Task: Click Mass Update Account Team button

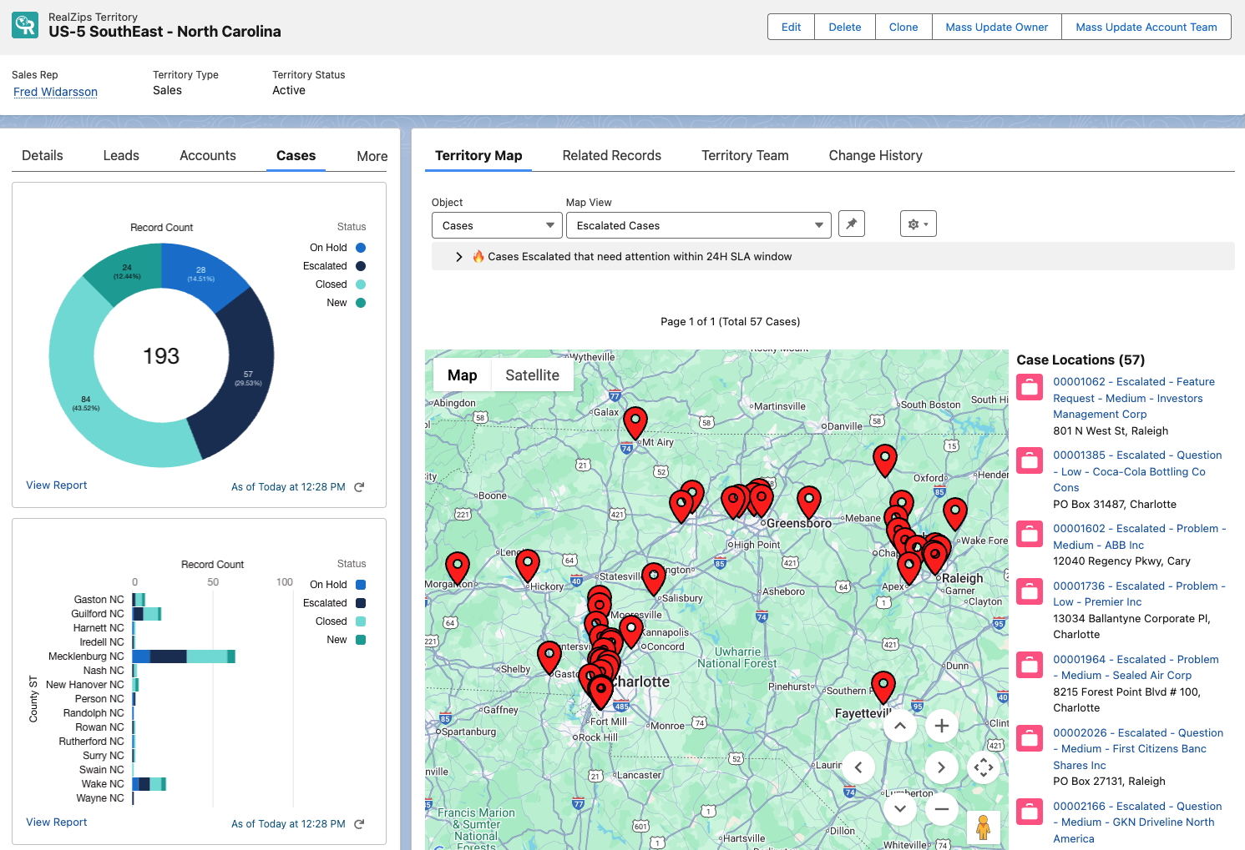Action: pos(1146,27)
